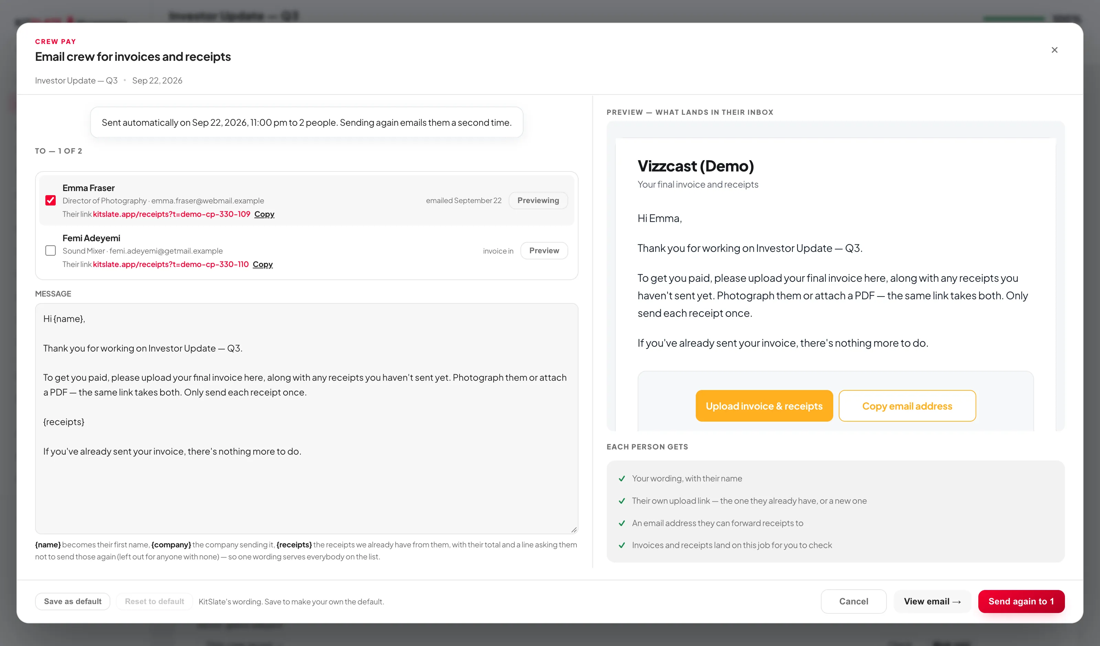Click checkmark beside "Invoices and receipts land"
Viewport: 1100px width, 646px height.
pyautogui.click(x=621, y=545)
